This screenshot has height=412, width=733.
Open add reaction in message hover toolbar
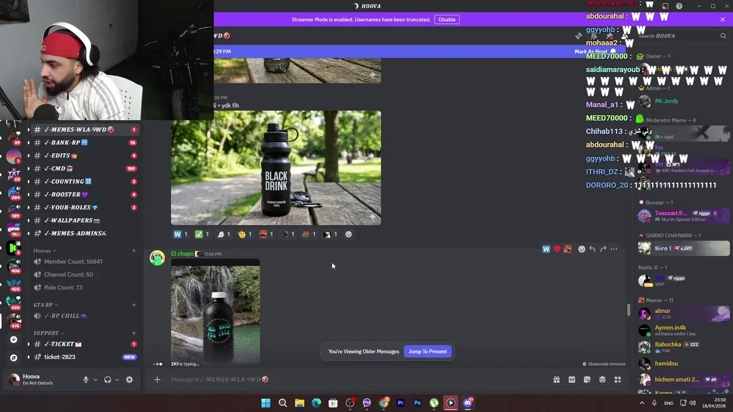pos(581,249)
